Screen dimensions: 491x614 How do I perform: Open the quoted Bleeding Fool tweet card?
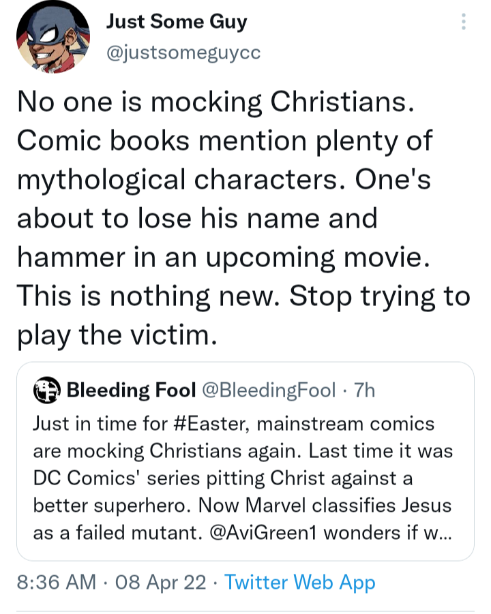pos(245,461)
